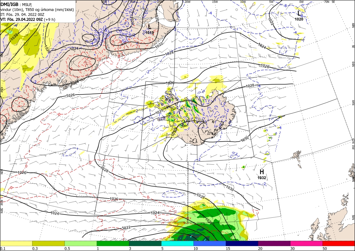Click the purple 20–30 legend swatch
This screenshot has width=355, height=251.
click(x=274, y=243)
